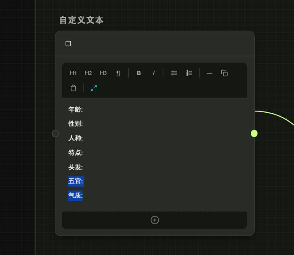Click the square icon in node header
Viewport: 294px width, 255px height.
(68, 44)
